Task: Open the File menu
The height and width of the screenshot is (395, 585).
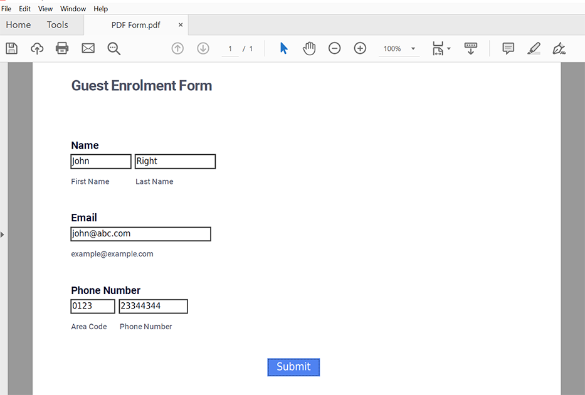Action: click(x=6, y=9)
